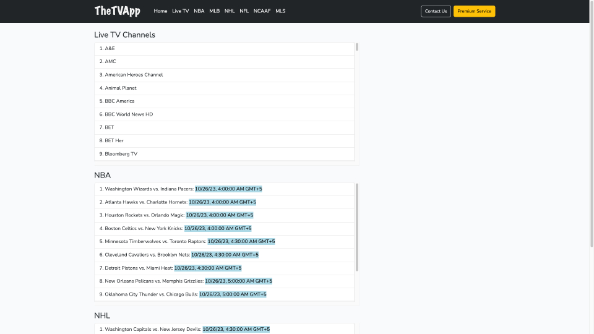Select the Animal Planet channel

224,88
